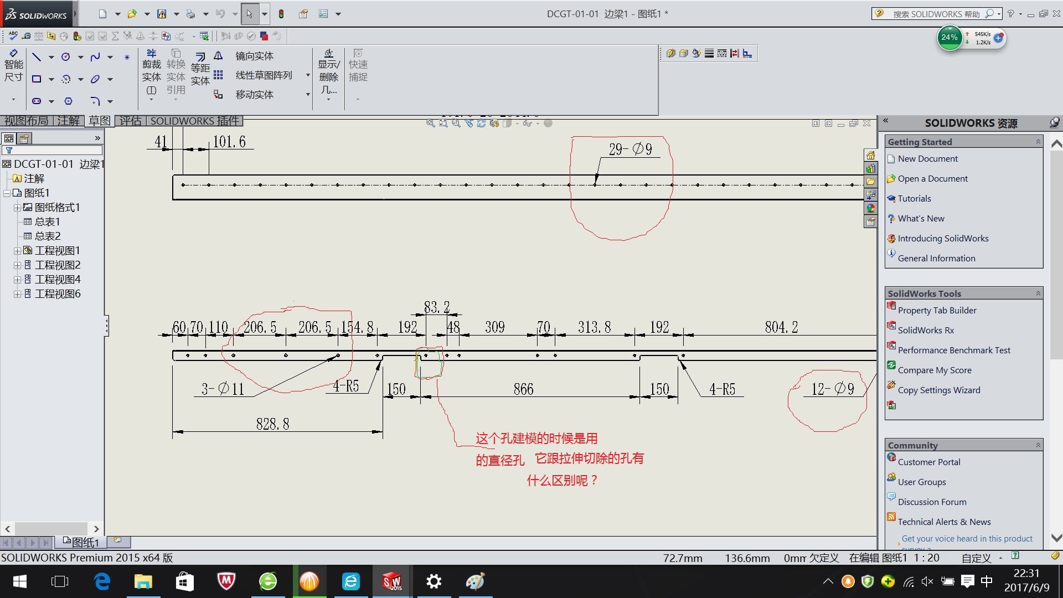
Task: Open the linear sketch pattern dropdown arrow
Action: pos(308,75)
